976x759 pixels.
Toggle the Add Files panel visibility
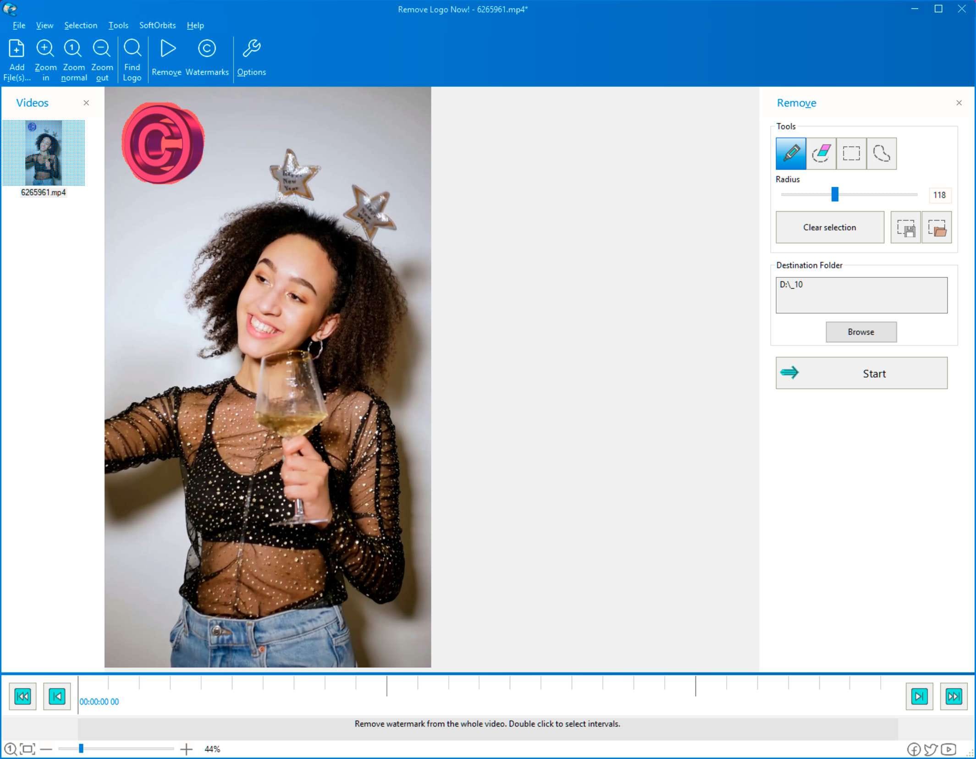[x=87, y=102]
